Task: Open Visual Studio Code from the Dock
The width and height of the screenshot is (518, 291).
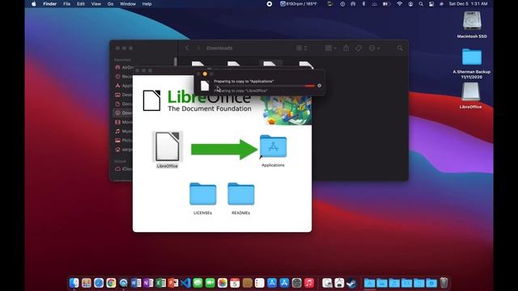Action: [185, 283]
